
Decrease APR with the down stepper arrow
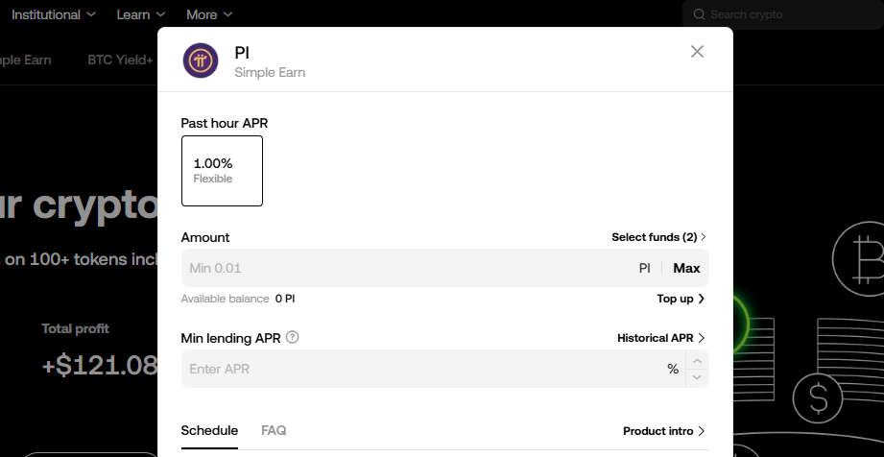coord(697,377)
